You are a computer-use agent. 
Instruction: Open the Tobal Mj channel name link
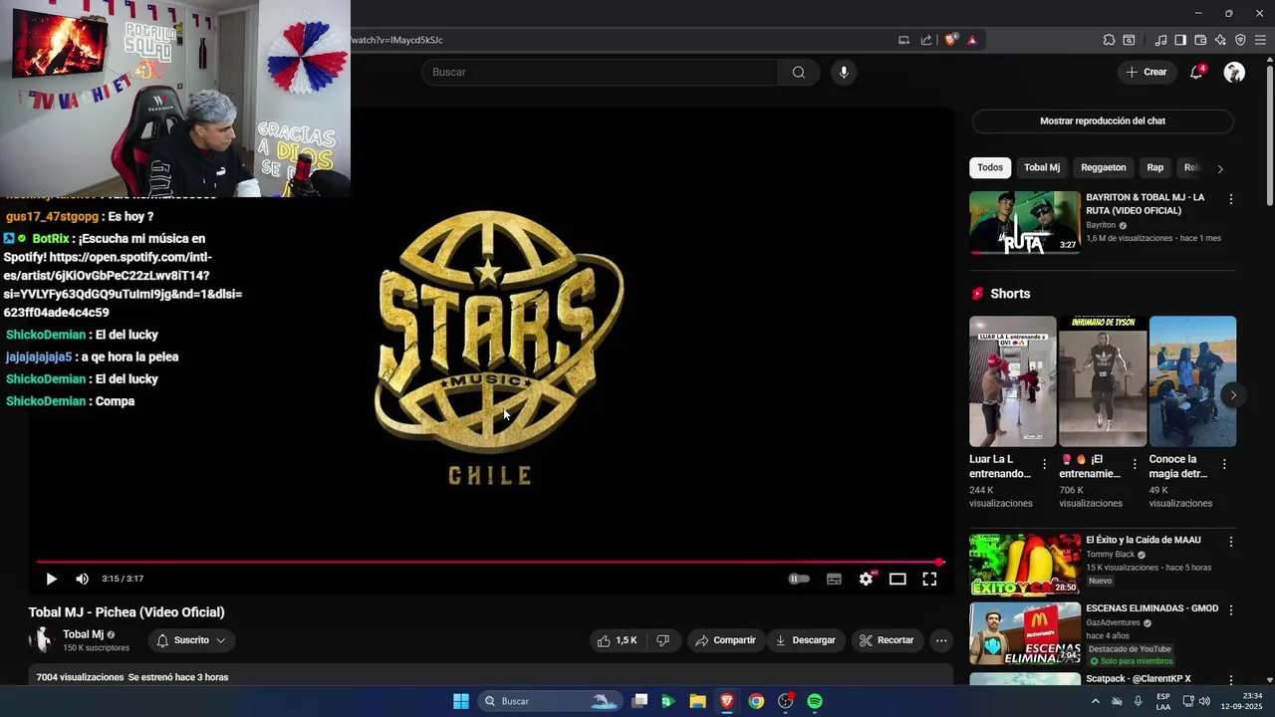click(83, 634)
